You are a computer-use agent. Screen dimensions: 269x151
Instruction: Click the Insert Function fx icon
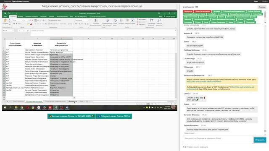click(28, 31)
